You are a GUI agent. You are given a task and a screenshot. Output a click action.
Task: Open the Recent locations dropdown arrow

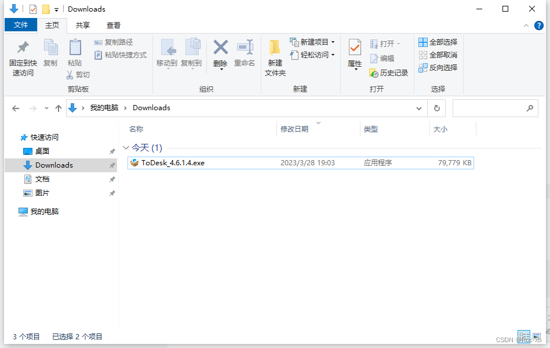tap(46, 108)
